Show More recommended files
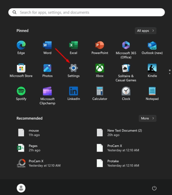172x195 pixels. click(147, 118)
